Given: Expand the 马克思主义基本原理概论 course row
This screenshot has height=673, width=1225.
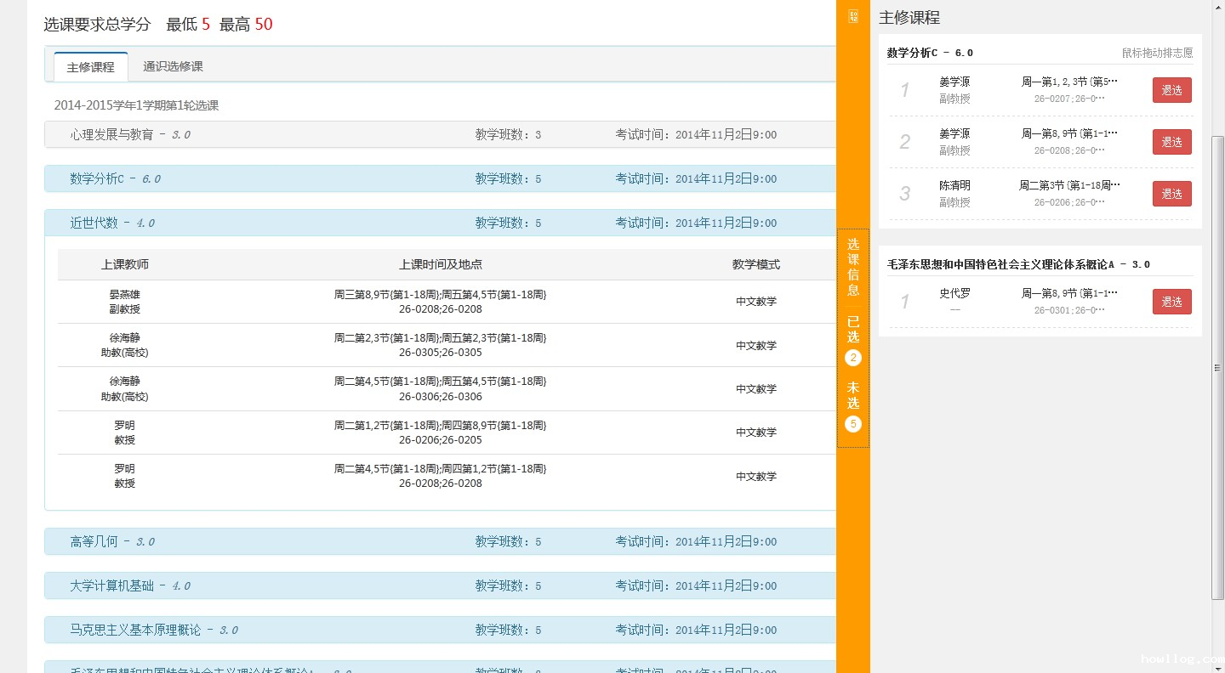Looking at the screenshot, I should coord(135,630).
